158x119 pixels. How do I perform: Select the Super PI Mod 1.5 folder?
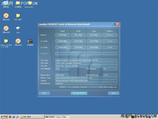click(6, 43)
